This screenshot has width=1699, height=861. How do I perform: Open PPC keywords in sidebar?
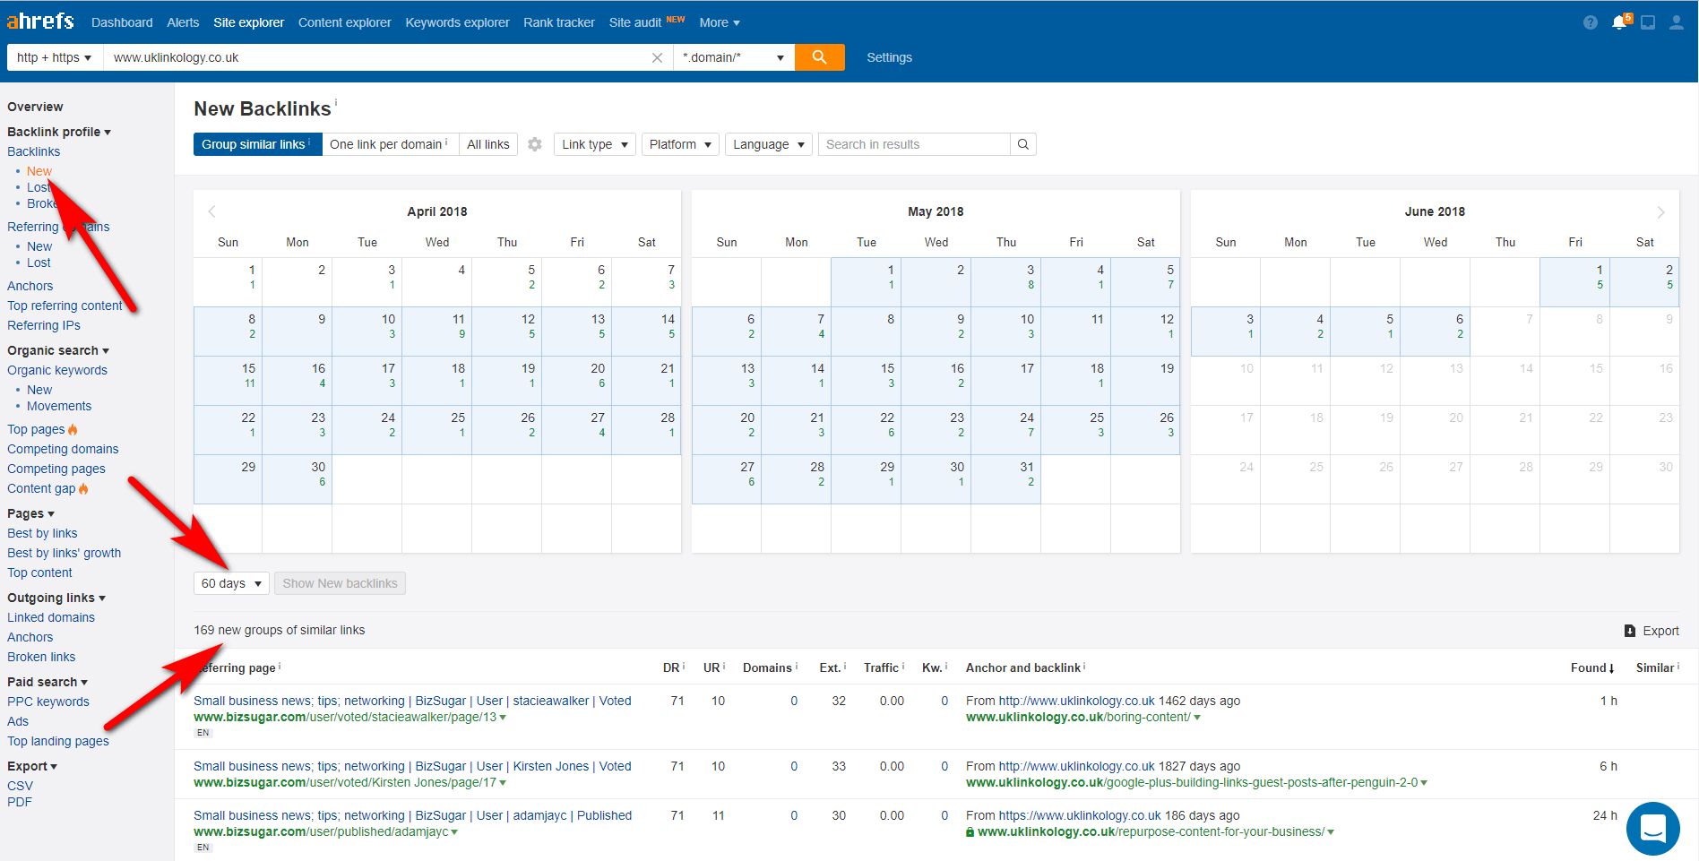48,702
